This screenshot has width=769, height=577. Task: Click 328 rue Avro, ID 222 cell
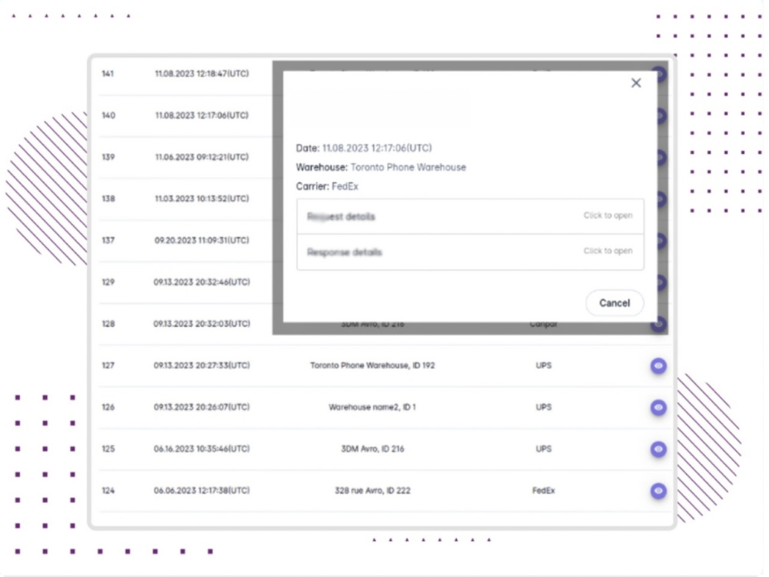pyautogui.click(x=373, y=491)
